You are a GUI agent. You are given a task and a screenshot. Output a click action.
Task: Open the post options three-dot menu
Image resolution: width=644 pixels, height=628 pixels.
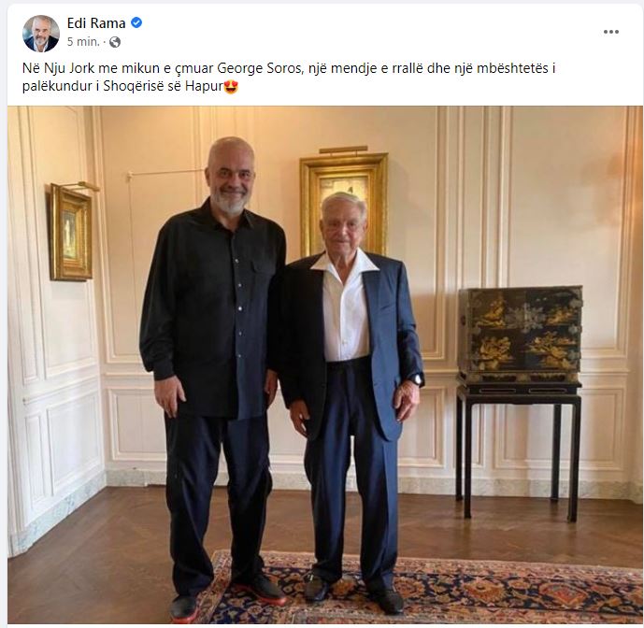[x=610, y=32]
